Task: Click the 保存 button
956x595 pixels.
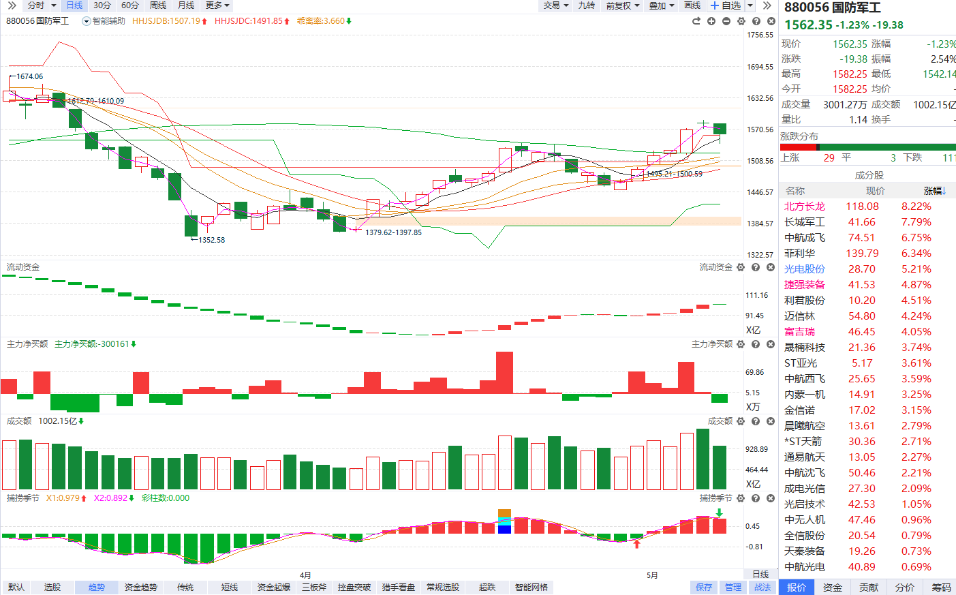Action: [x=704, y=587]
